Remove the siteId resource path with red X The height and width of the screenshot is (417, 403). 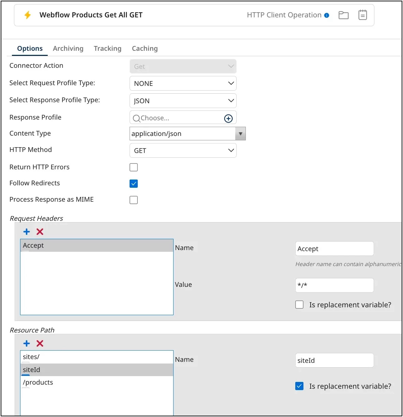(40, 343)
